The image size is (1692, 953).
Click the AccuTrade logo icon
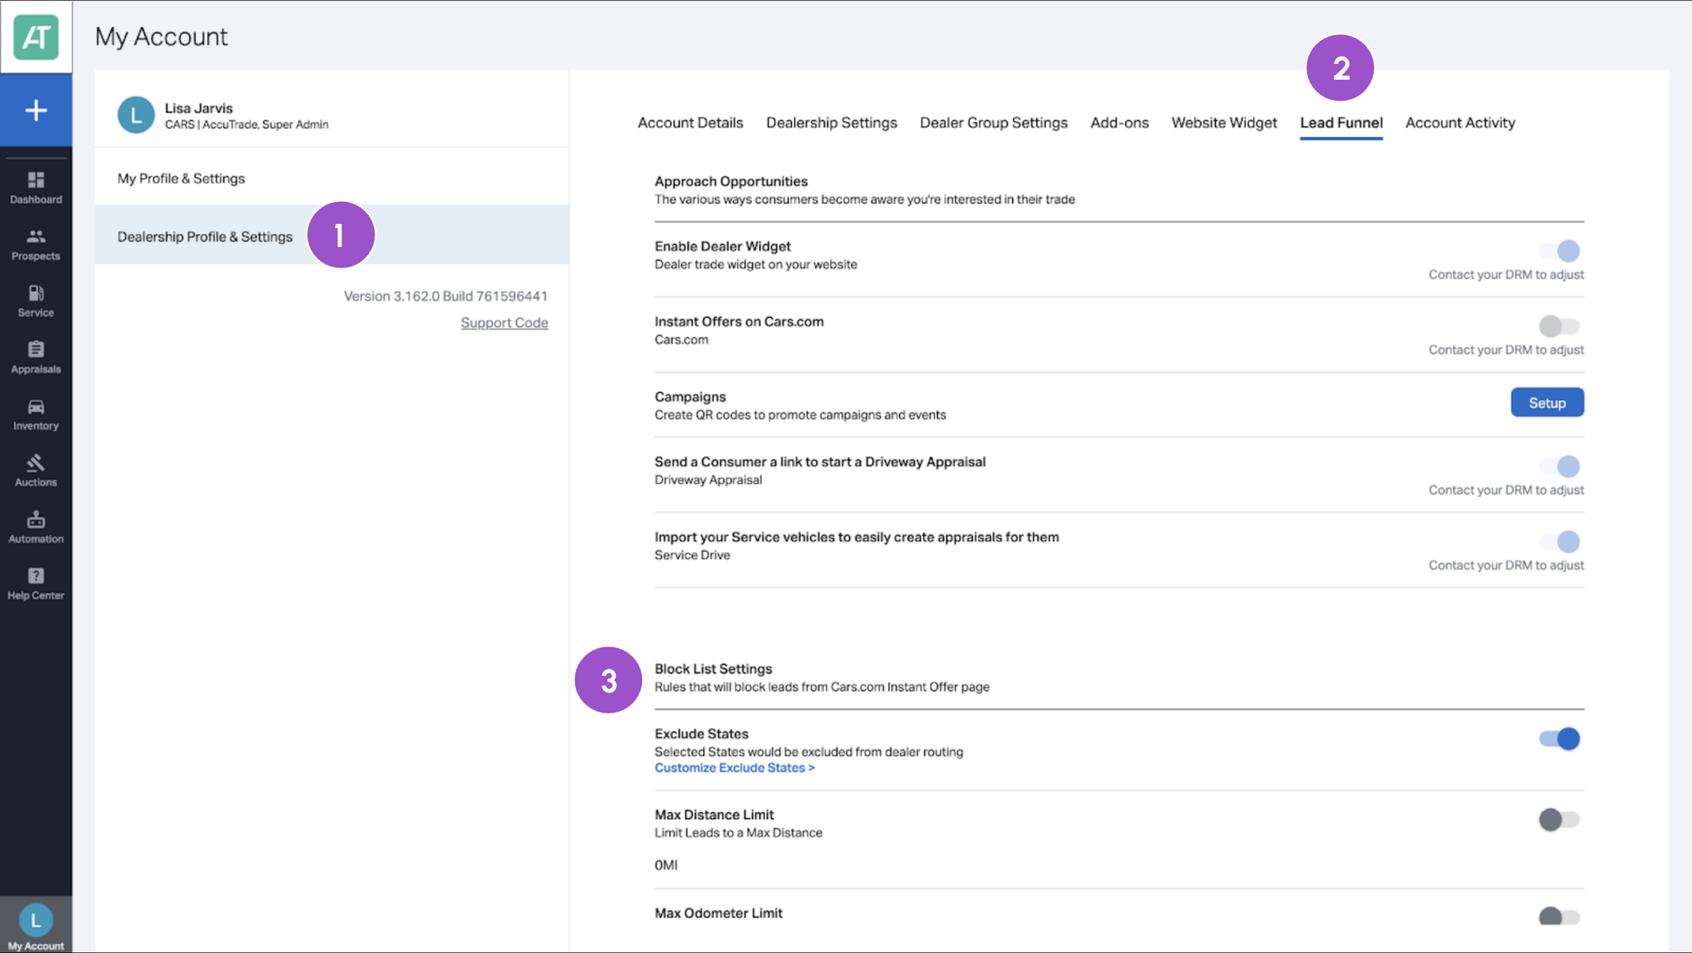click(36, 37)
